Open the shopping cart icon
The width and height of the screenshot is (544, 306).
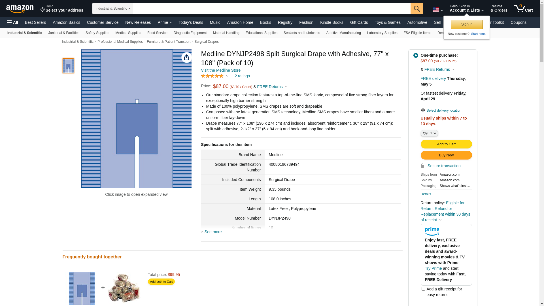point(523,8)
